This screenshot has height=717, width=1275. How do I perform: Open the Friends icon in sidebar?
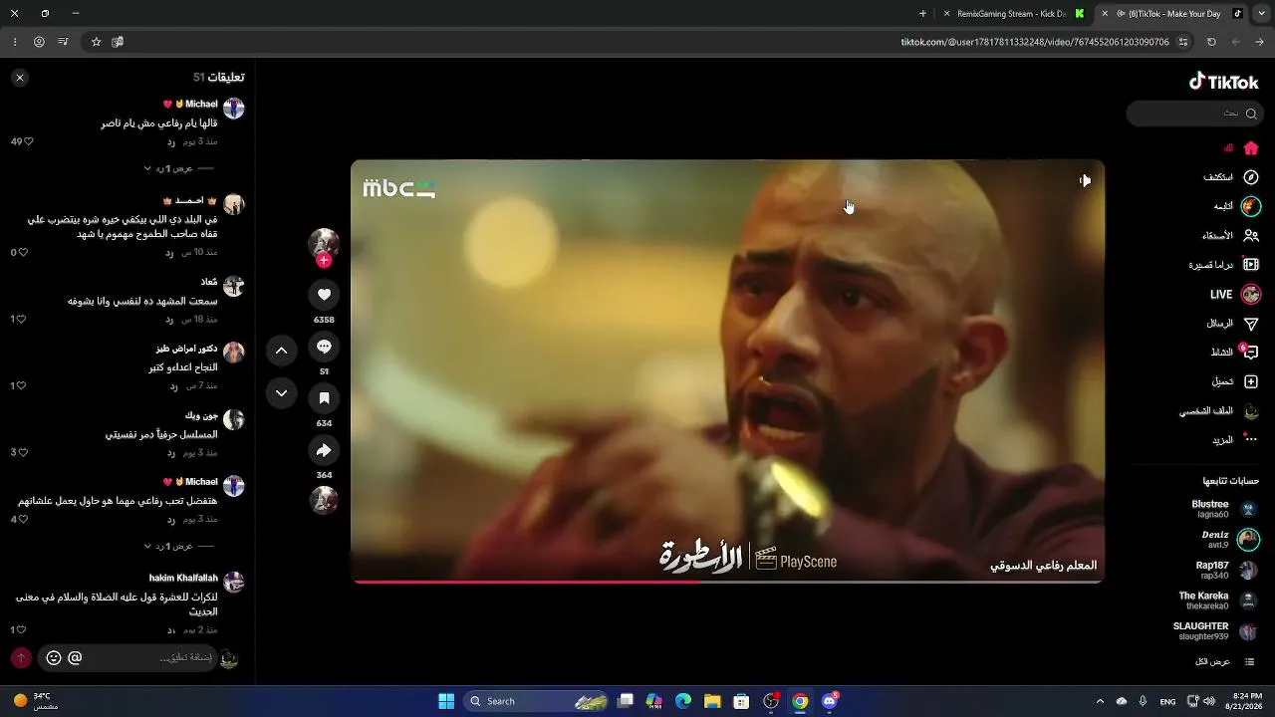pyautogui.click(x=1251, y=236)
